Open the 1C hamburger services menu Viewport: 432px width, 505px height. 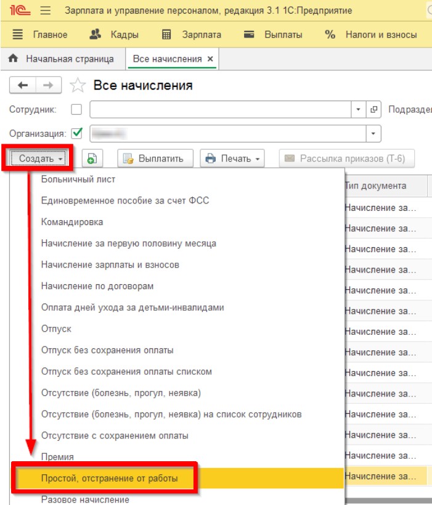(46, 10)
